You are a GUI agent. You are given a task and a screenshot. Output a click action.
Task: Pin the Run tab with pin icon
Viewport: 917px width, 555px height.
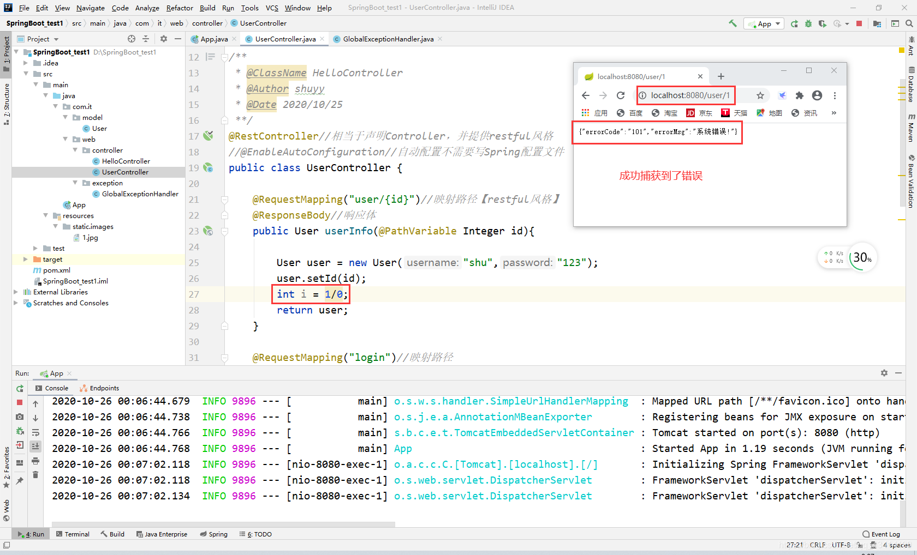(20, 480)
